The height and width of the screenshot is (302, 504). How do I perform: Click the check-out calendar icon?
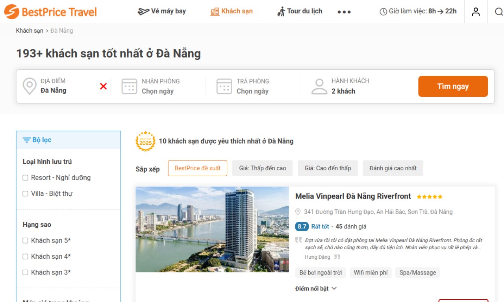click(x=224, y=87)
